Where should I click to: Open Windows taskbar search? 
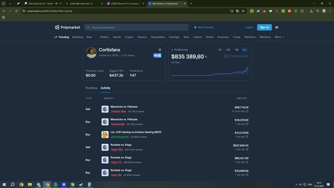pyautogui.click(x=13, y=184)
